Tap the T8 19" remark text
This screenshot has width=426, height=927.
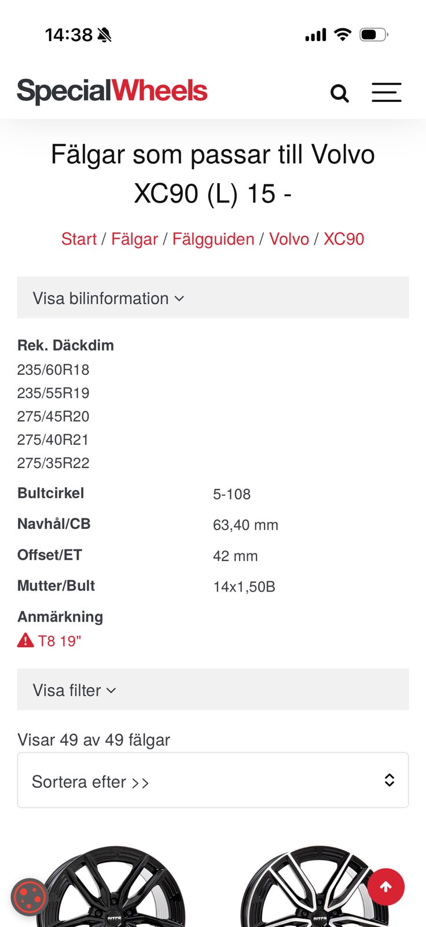coord(59,641)
